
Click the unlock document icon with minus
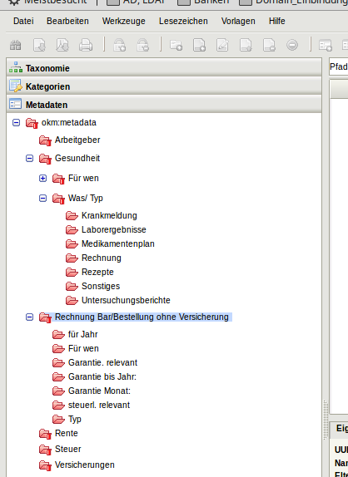pos(142,46)
